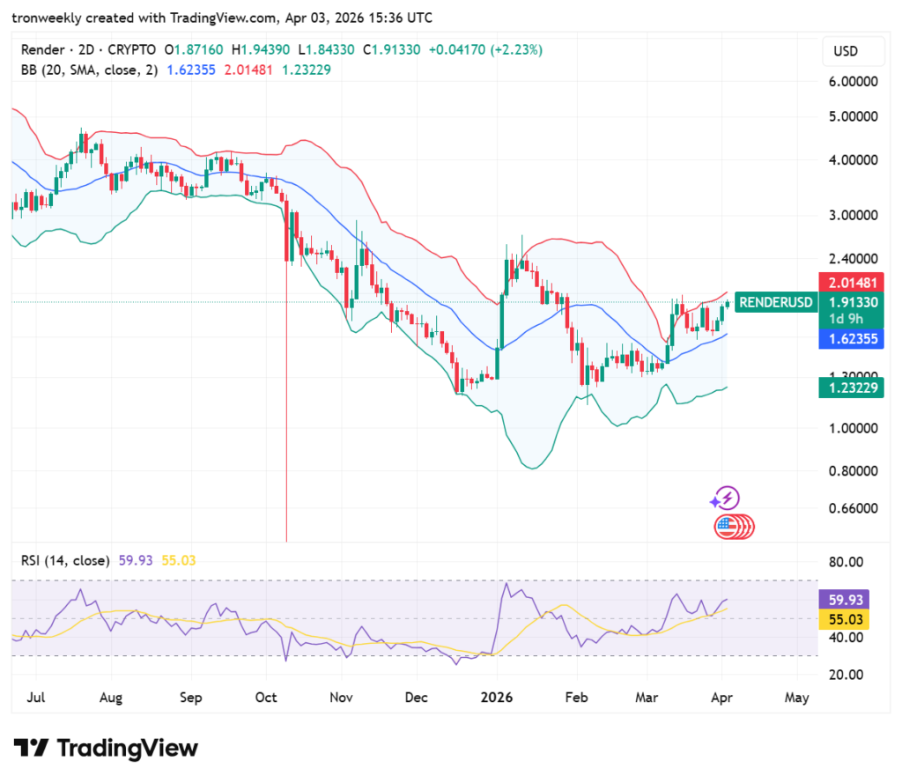Click the TradingView logo icon at bottom
The image size is (902, 783).
pos(31,748)
